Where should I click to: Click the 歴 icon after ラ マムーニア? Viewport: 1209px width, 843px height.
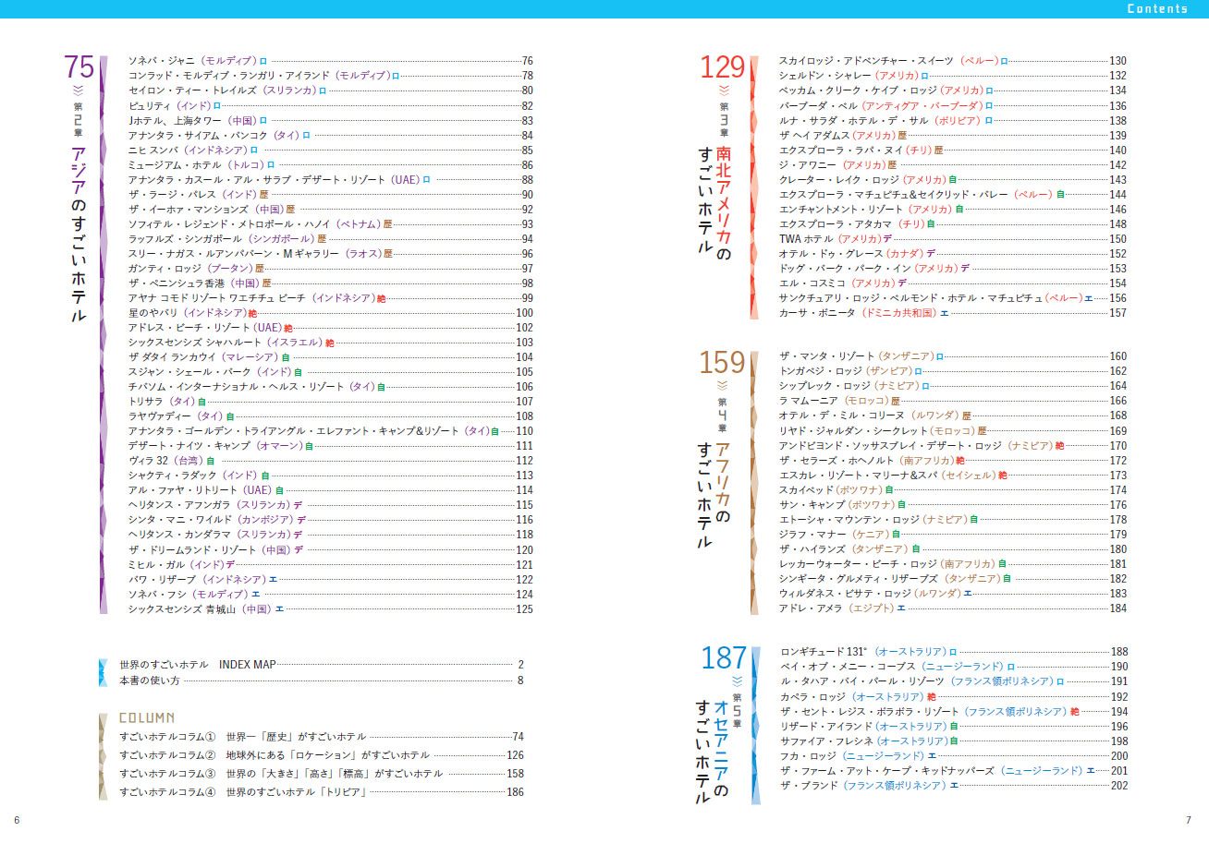(x=895, y=402)
